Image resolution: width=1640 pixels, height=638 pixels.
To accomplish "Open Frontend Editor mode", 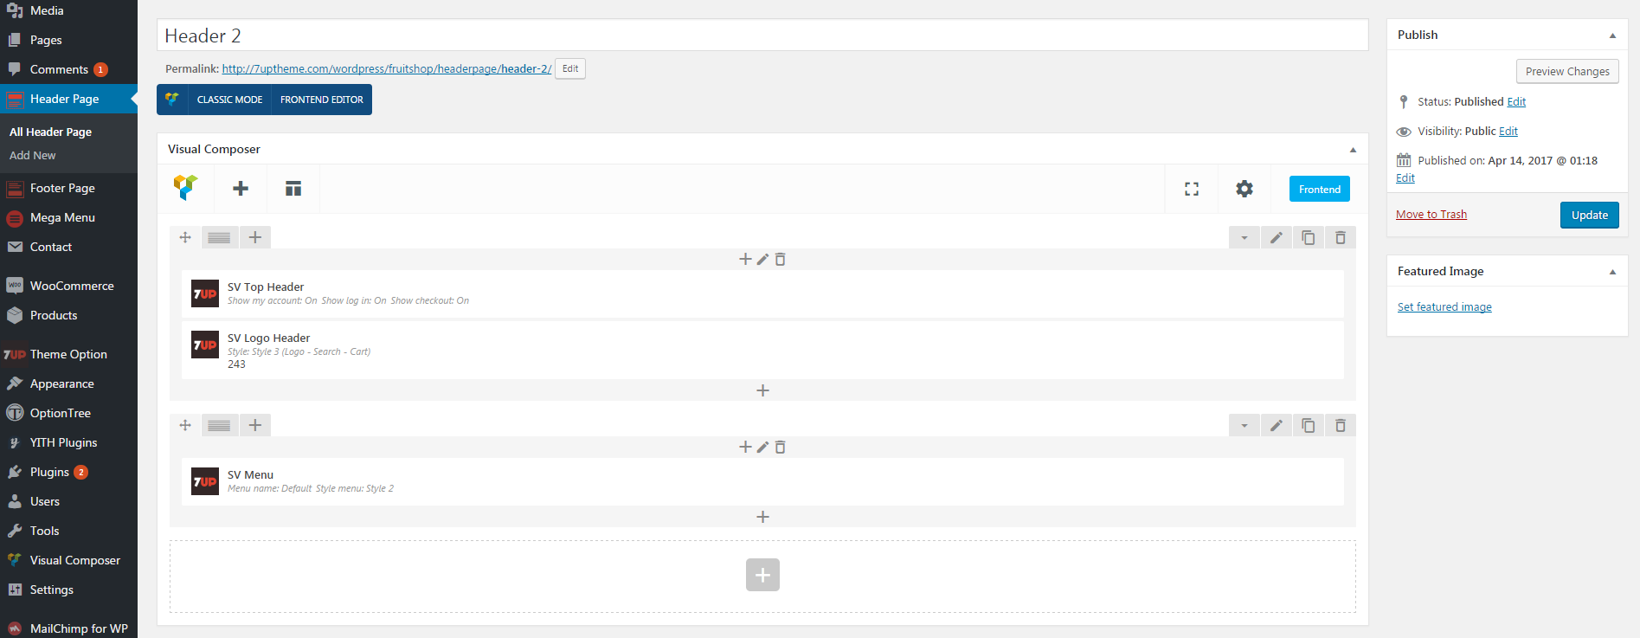I will point(322,100).
